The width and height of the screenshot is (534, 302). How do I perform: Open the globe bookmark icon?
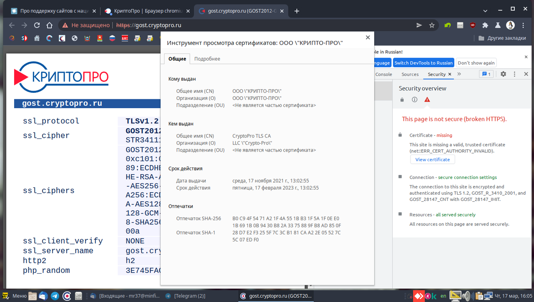coord(75,38)
